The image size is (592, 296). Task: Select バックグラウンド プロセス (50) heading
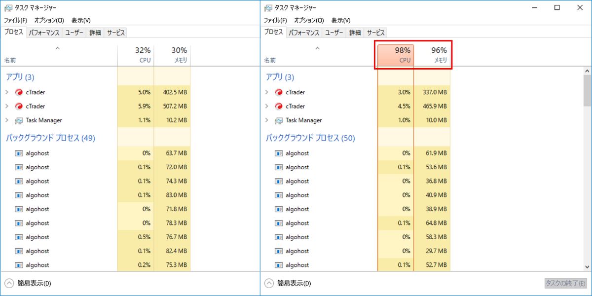pyautogui.click(x=310, y=138)
